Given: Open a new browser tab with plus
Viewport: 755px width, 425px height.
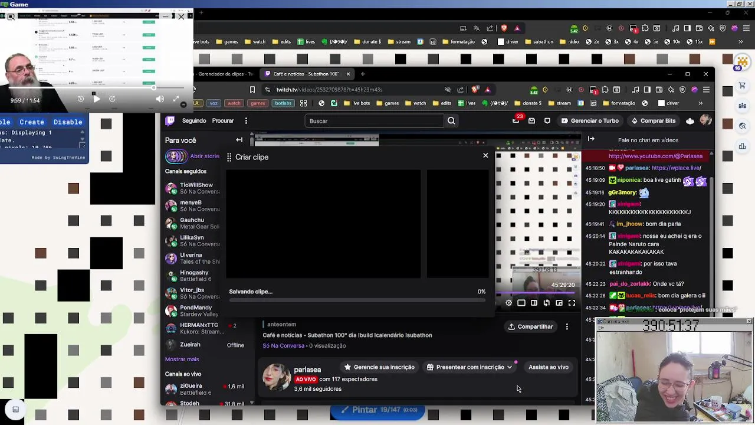Looking at the screenshot, I should pos(363,74).
